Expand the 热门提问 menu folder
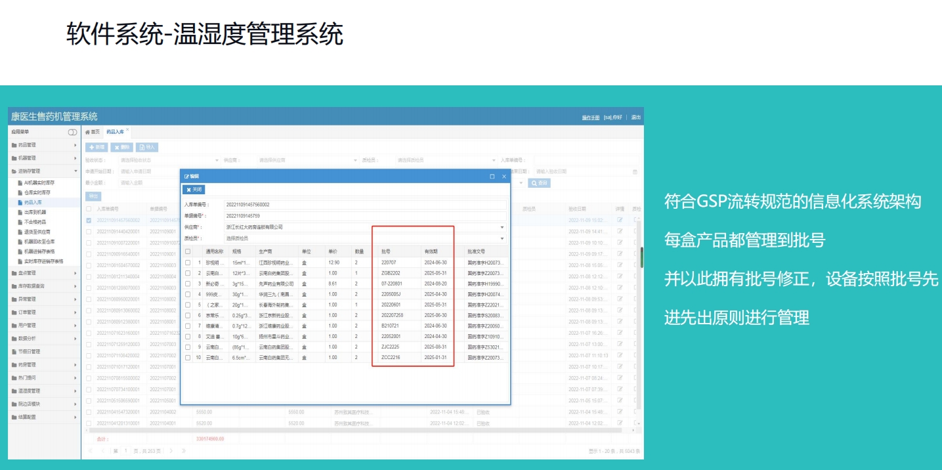Viewport: 942px width, 470px height. pos(44,378)
